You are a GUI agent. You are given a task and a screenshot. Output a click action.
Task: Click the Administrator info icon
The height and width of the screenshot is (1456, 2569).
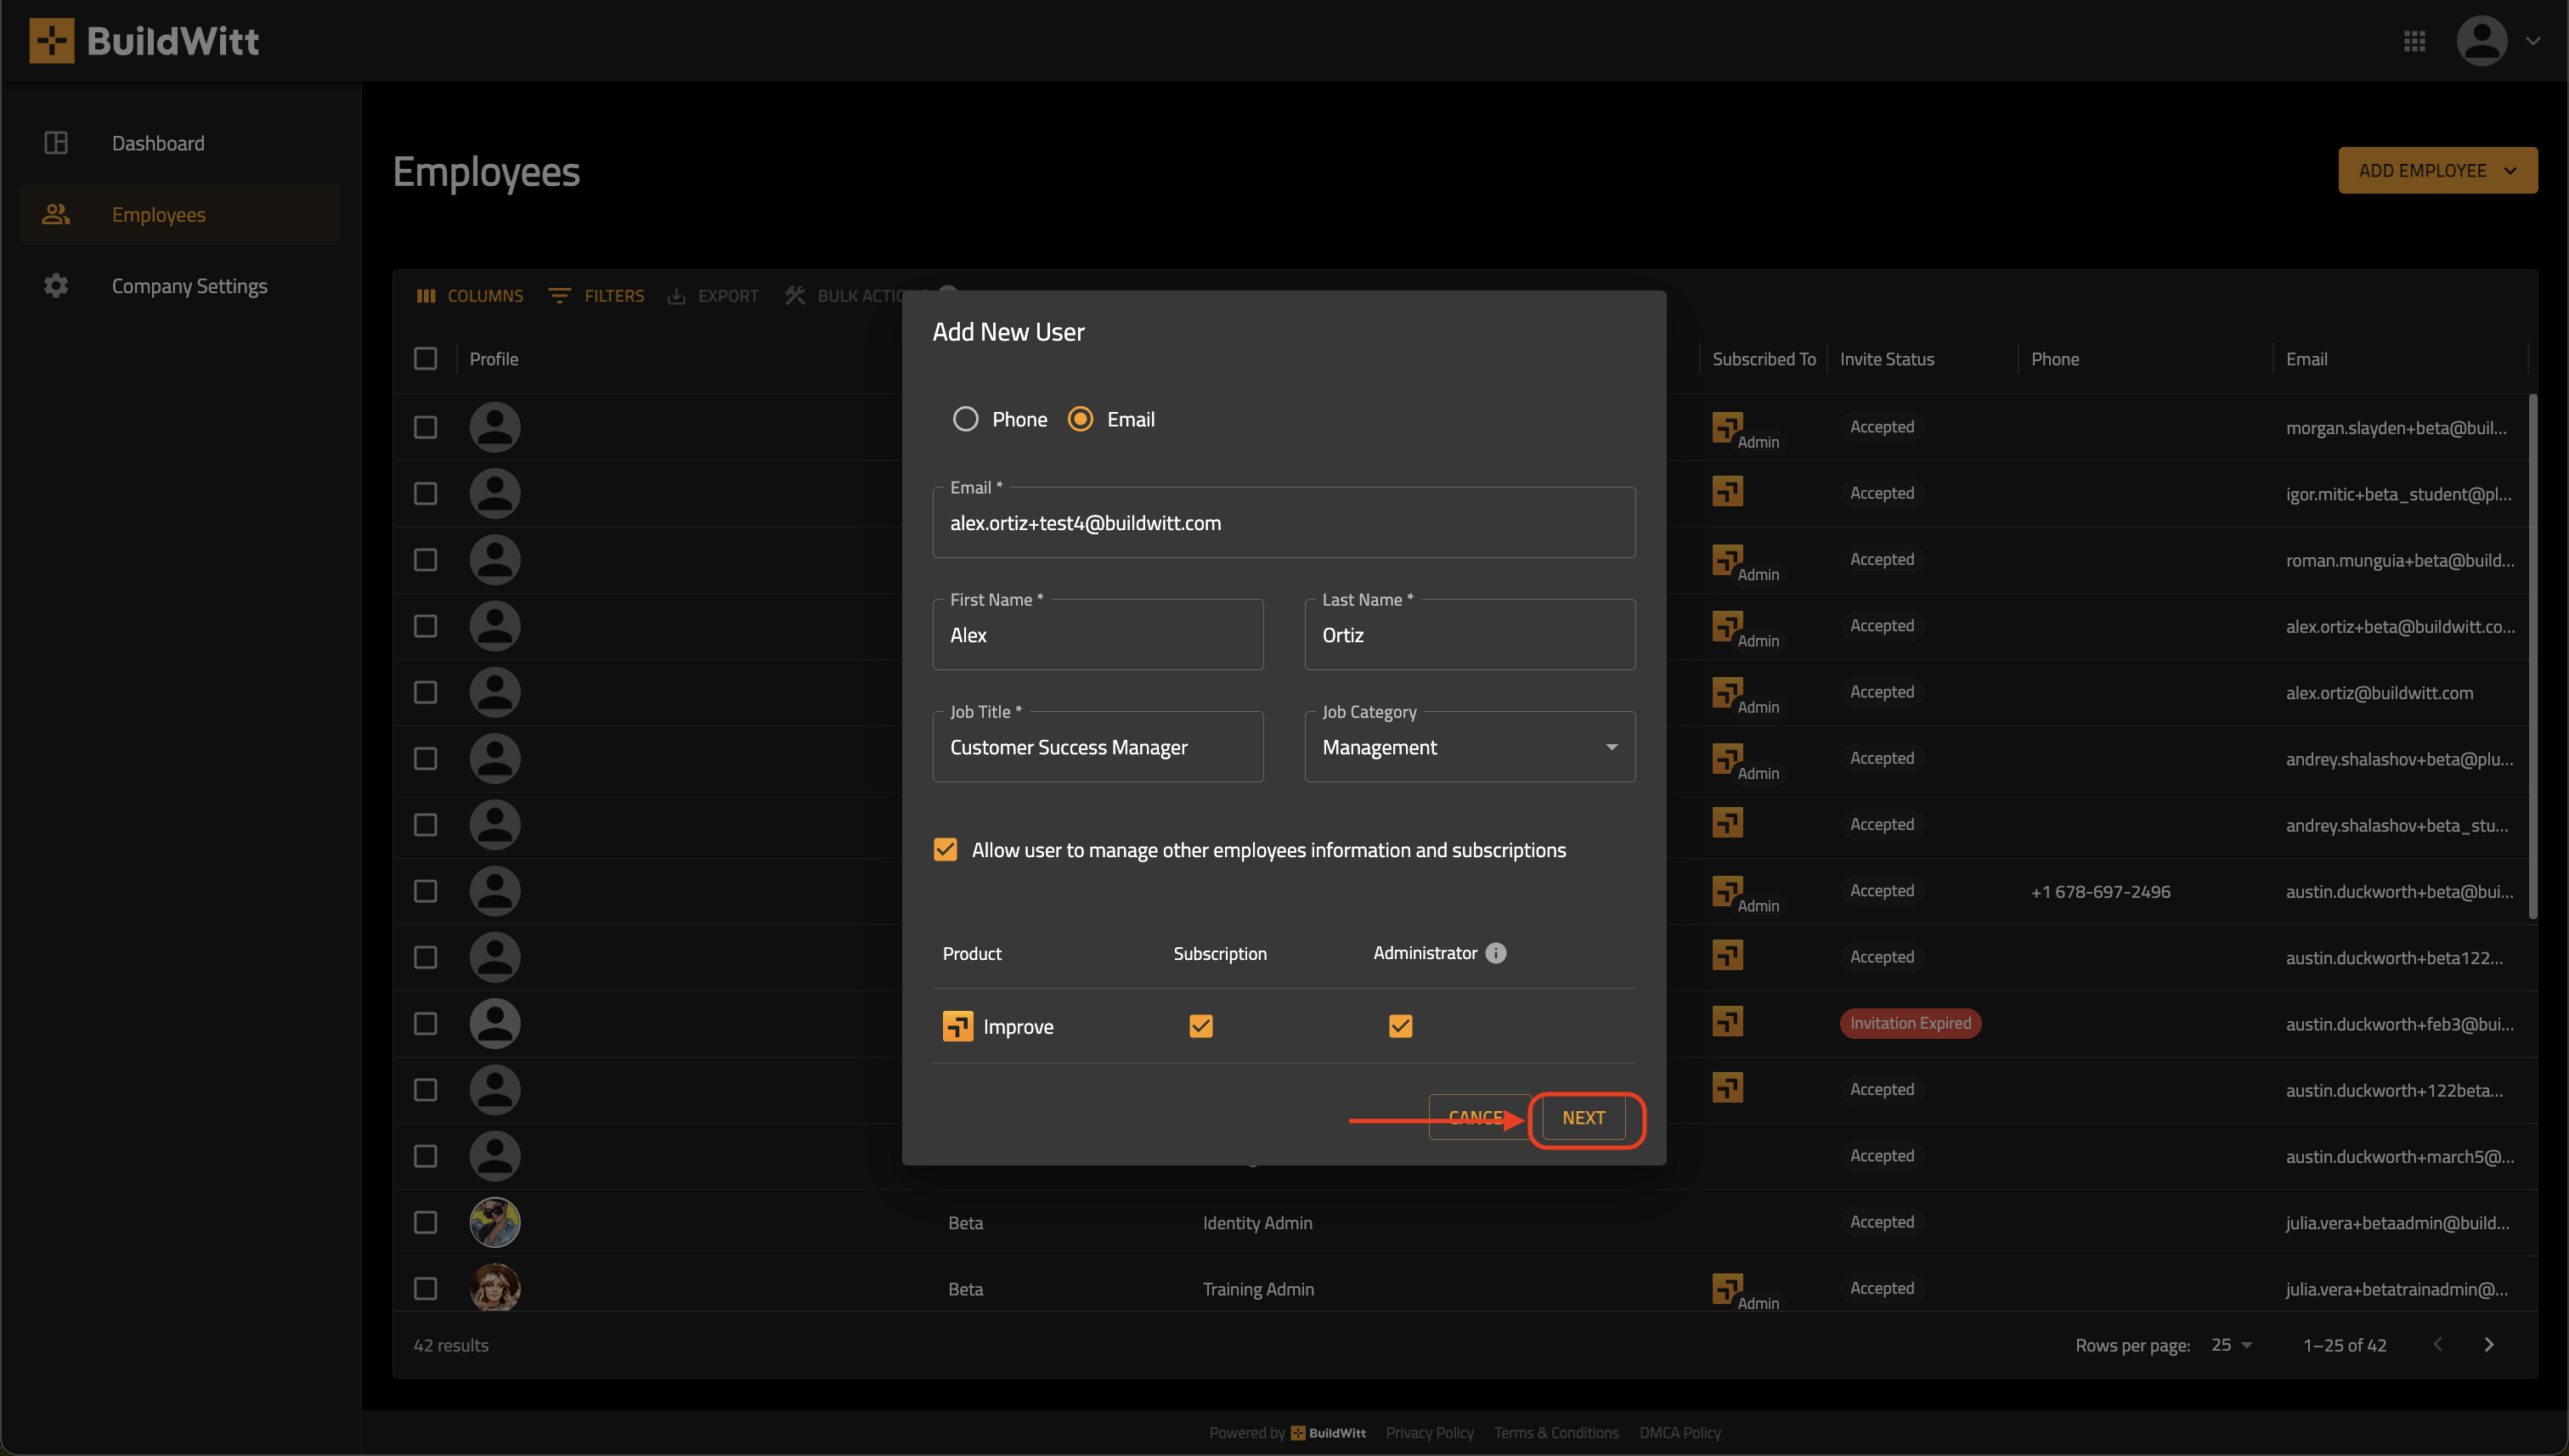pos(1496,953)
